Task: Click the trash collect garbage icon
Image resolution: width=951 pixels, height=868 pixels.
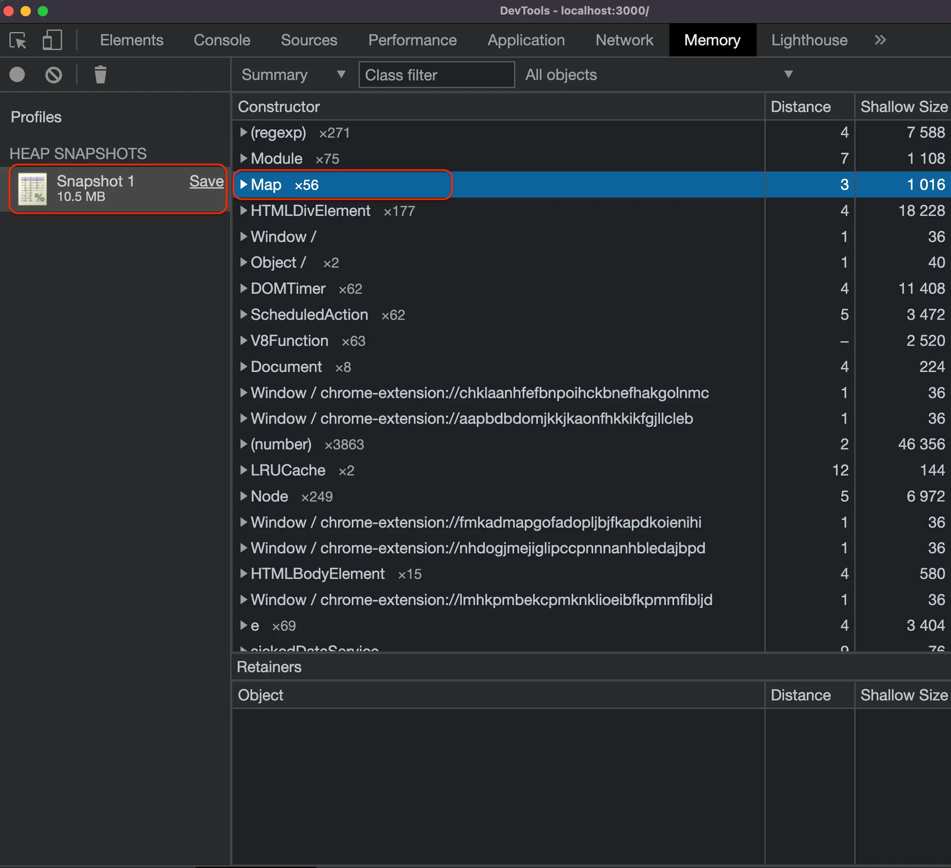Action: click(x=100, y=75)
